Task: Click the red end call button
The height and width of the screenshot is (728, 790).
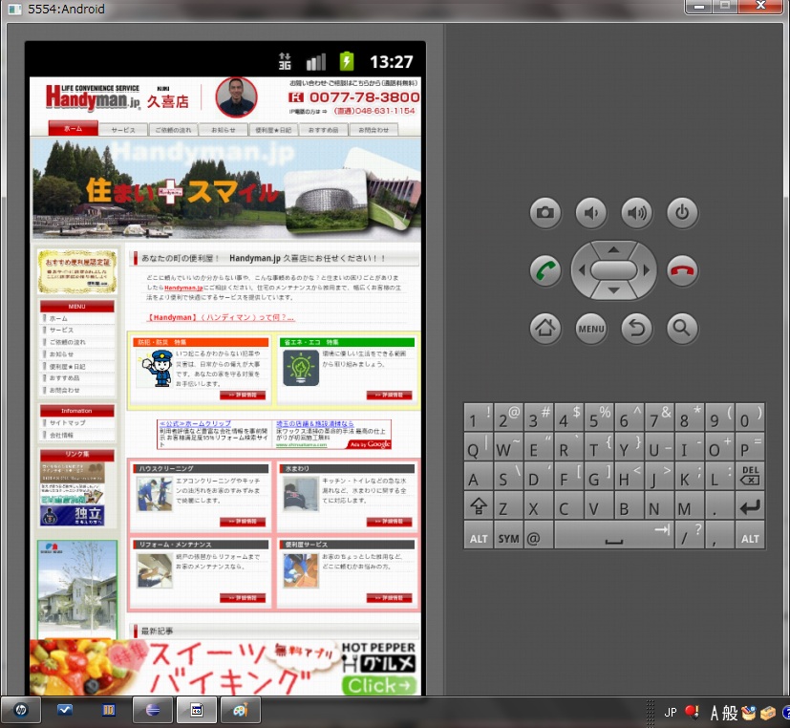Action: (682, 270)
